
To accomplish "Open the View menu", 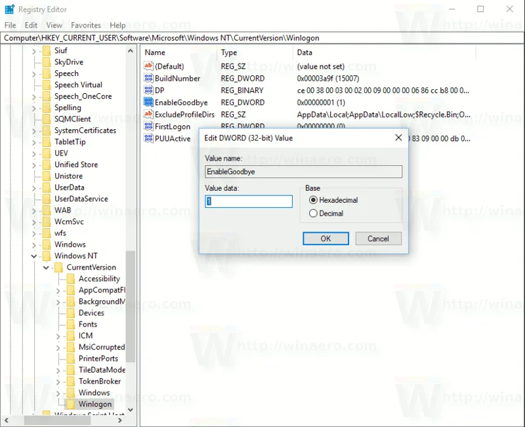I will [x=54, y=25].
